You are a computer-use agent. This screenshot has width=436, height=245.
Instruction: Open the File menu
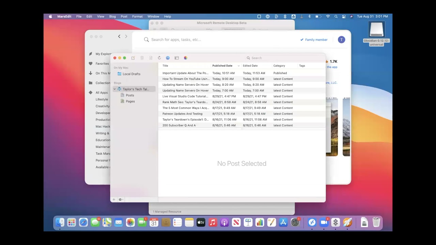click(x=79, y=16)
